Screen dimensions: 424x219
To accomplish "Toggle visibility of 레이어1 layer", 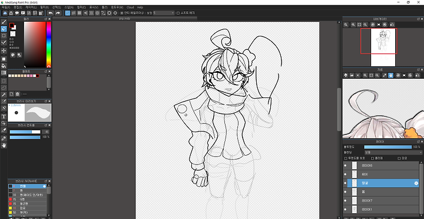I will tap(345, 210).
